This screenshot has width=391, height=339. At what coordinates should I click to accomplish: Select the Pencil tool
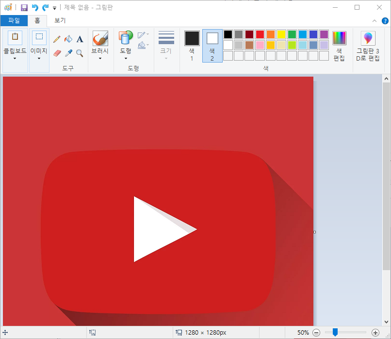pyautogui.click(x=57, y=39)
